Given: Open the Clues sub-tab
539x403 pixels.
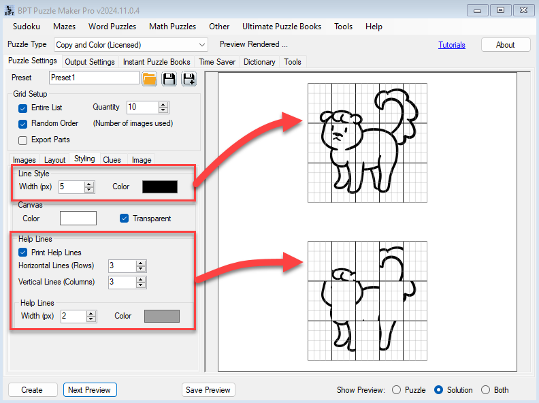Looking at the screenshot, I should pos(112,160).
